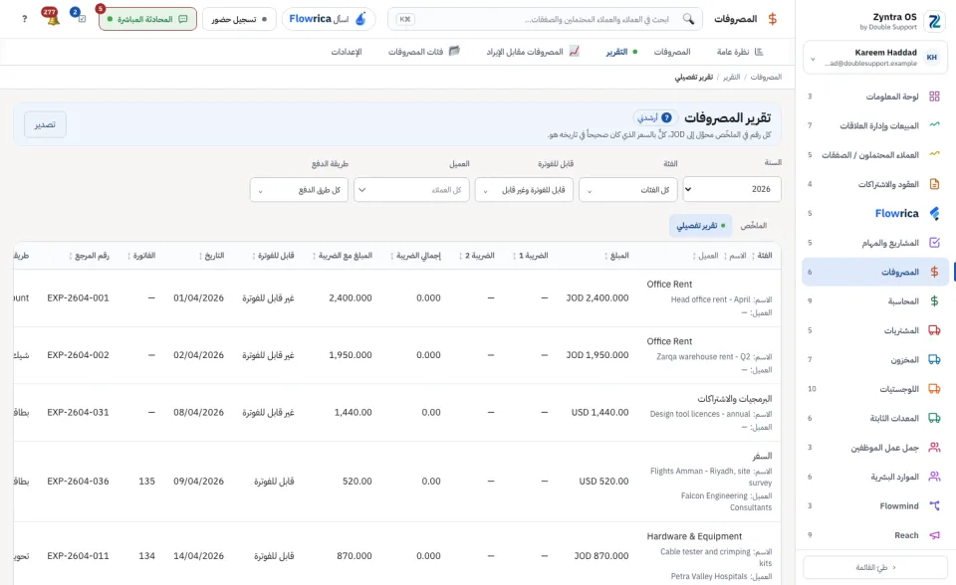Click the blue help icon beside أرشدني
956x585 pixels.
click(x=667, y=117)
